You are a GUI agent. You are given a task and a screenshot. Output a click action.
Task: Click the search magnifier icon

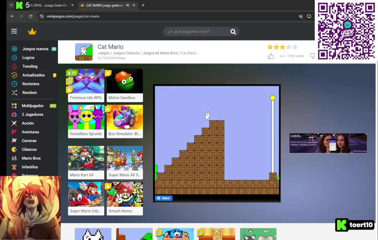click(233, 32)
